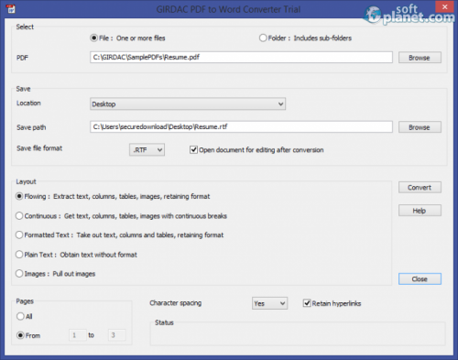
Task: Click the Close button at bottom right
Action: click(x=420, y=279)
